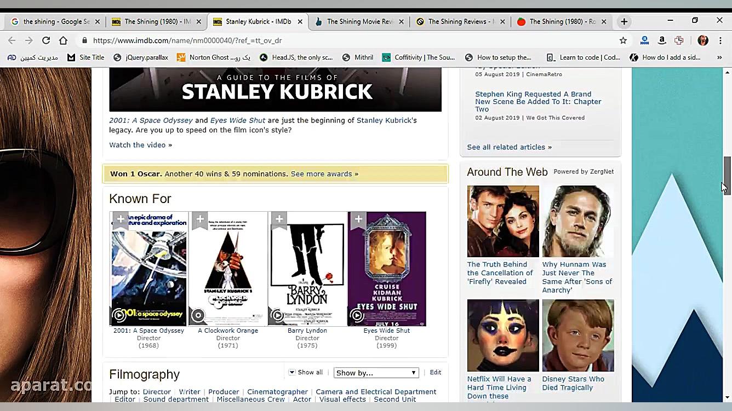The width and height of the screenshot is (732, 411).
Task: Open the Coffitivity bookmark
Action: tap(419, 57)
